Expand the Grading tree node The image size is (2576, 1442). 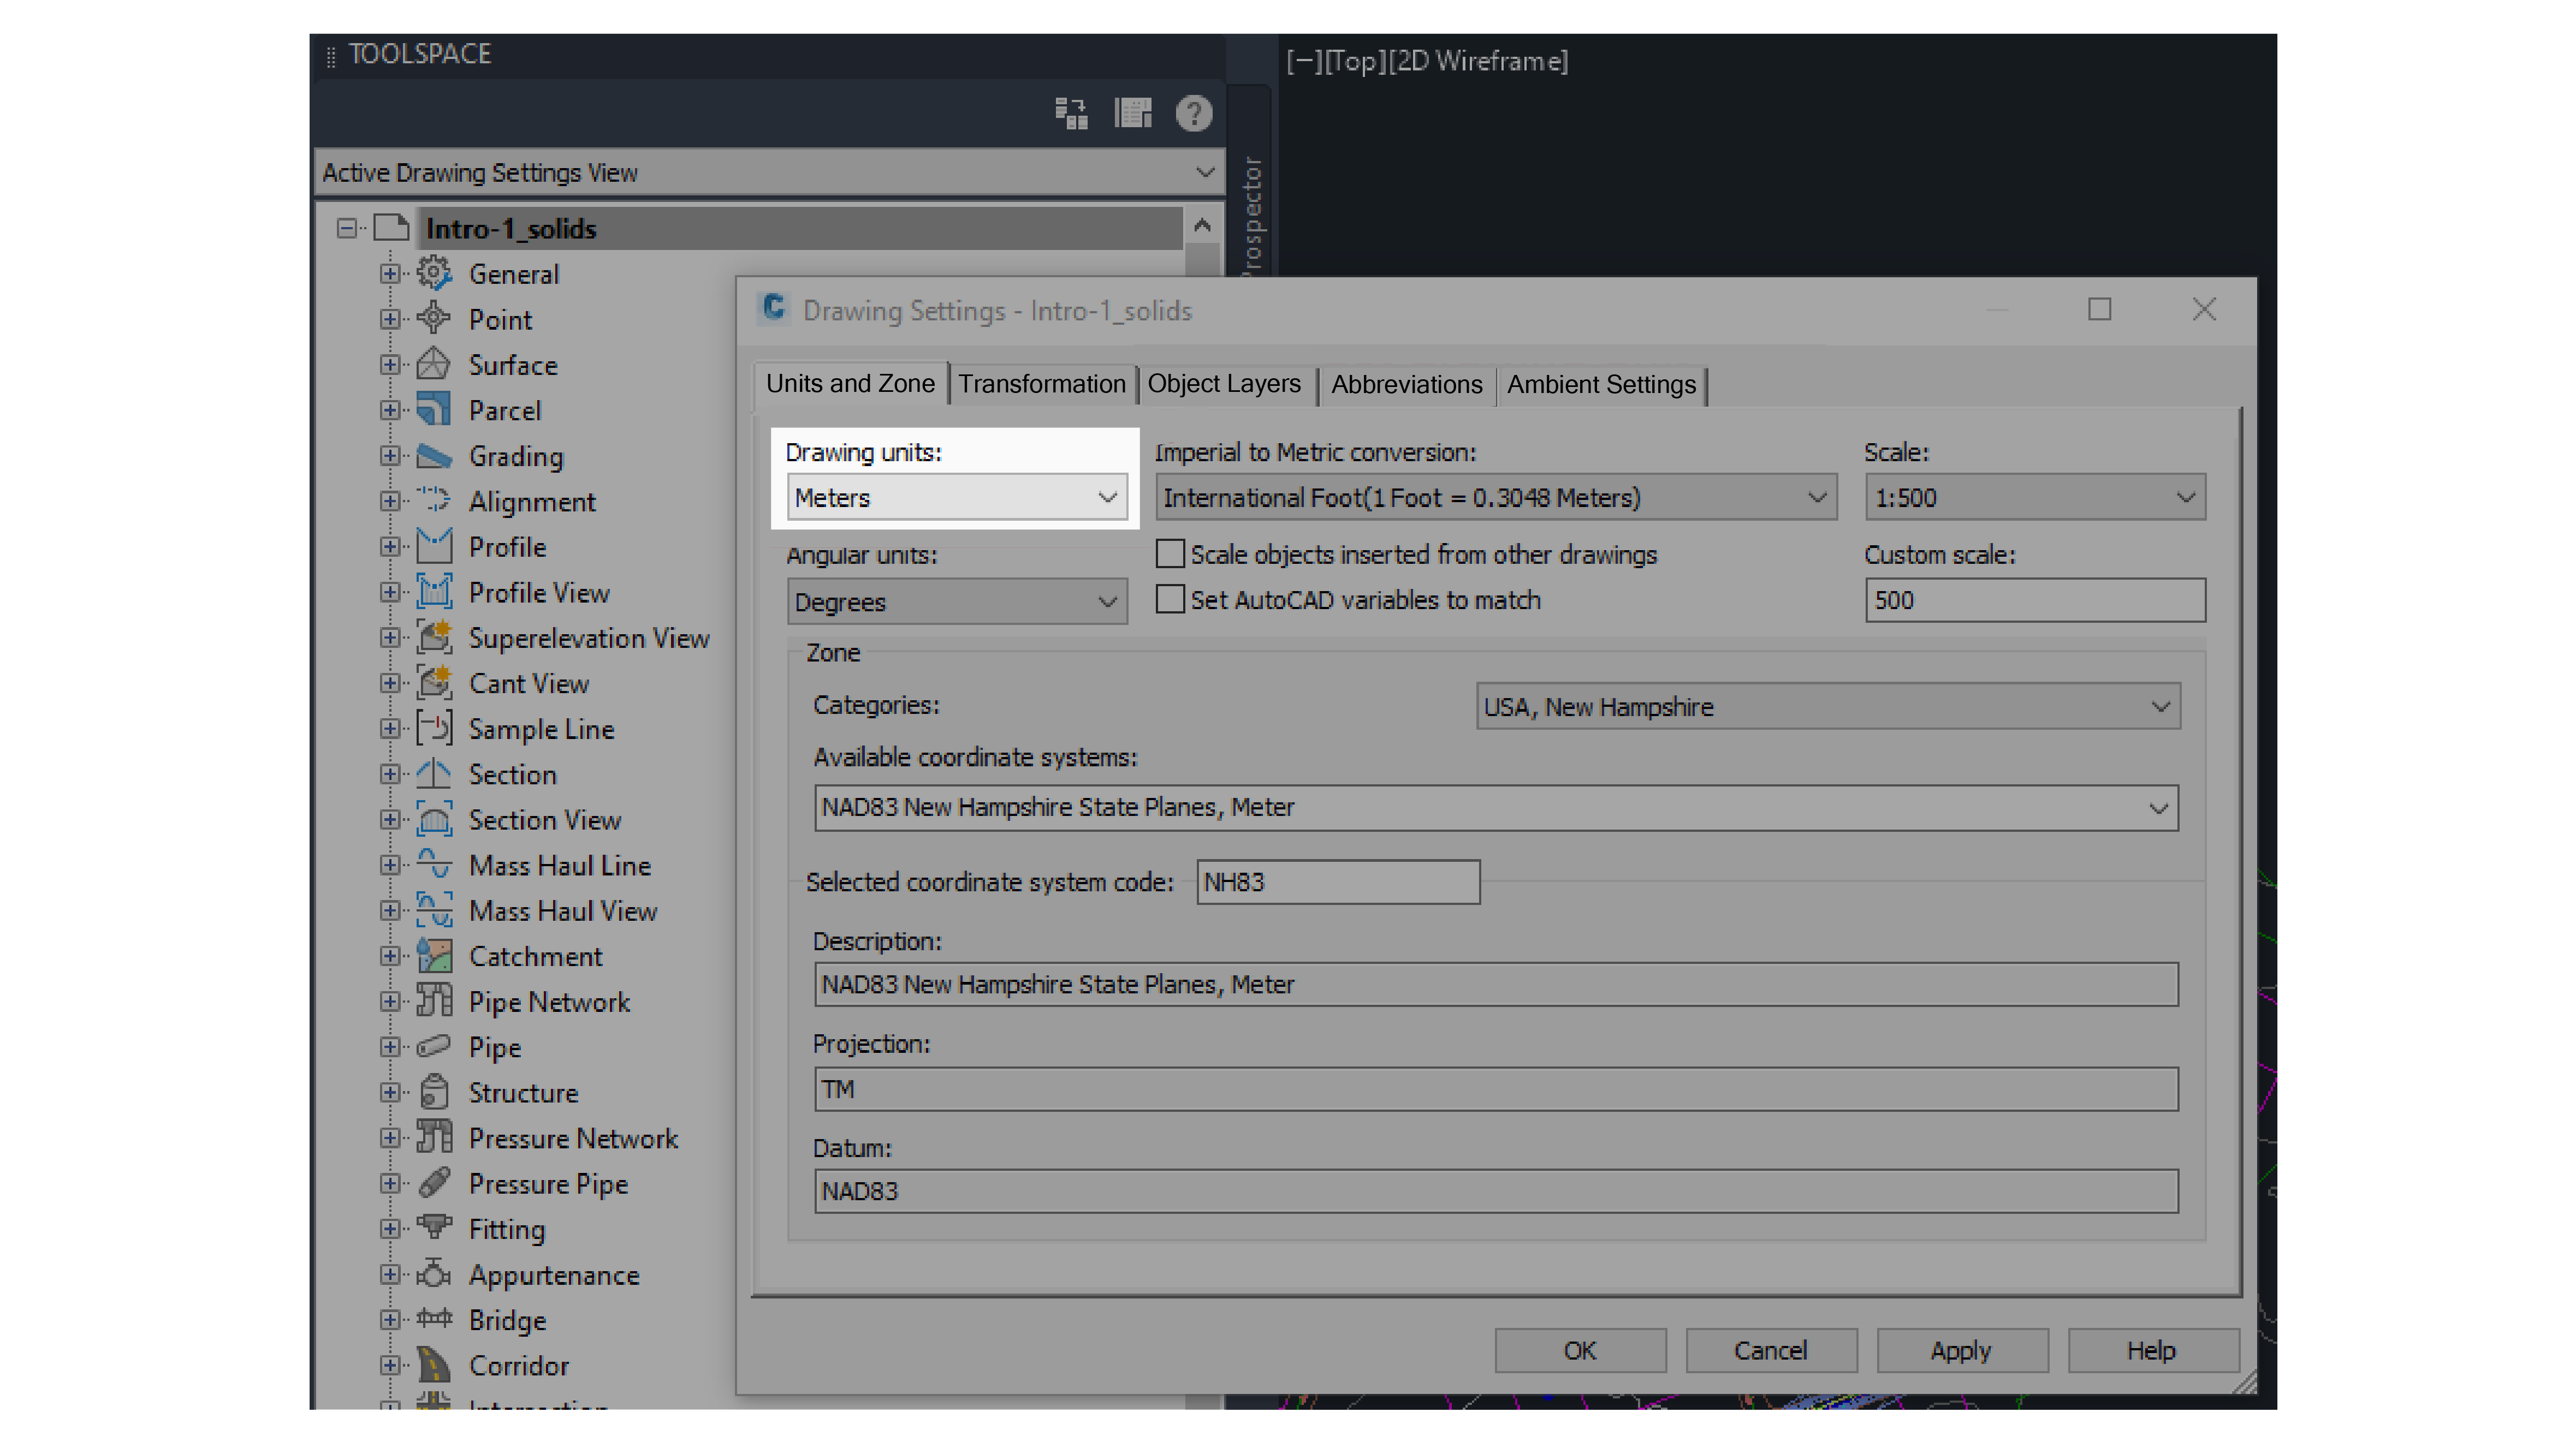coord(389,456)
